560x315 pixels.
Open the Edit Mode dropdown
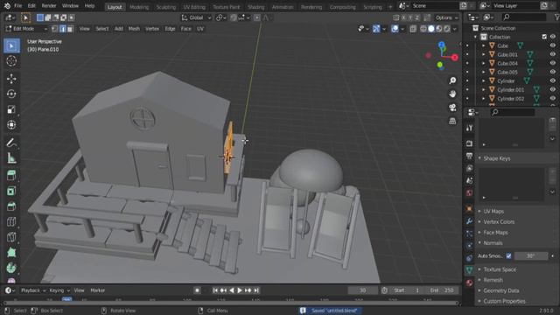coord(26,29)
